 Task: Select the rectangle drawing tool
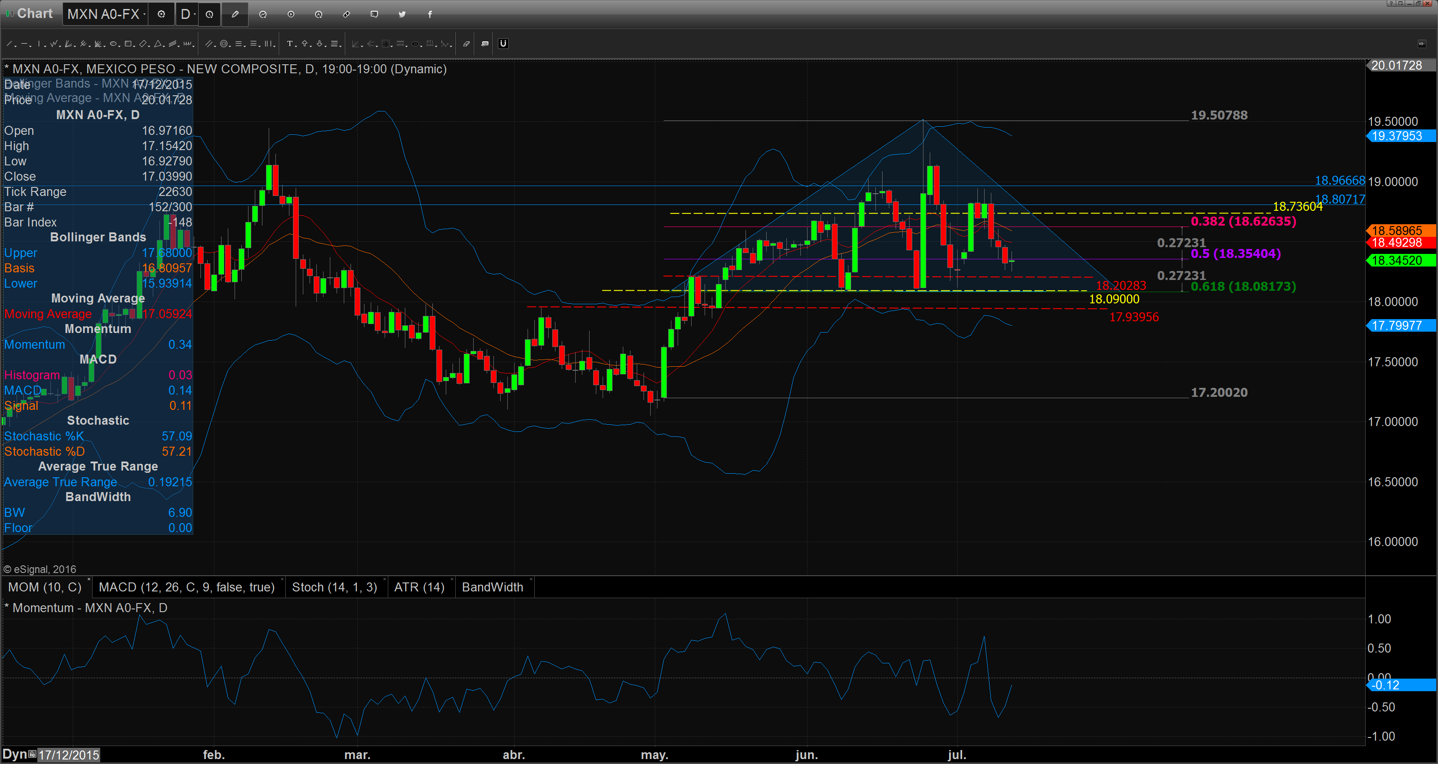point(128,44)
